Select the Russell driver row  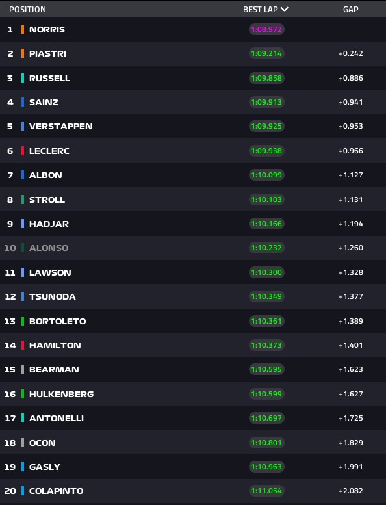tap(193, 78)
